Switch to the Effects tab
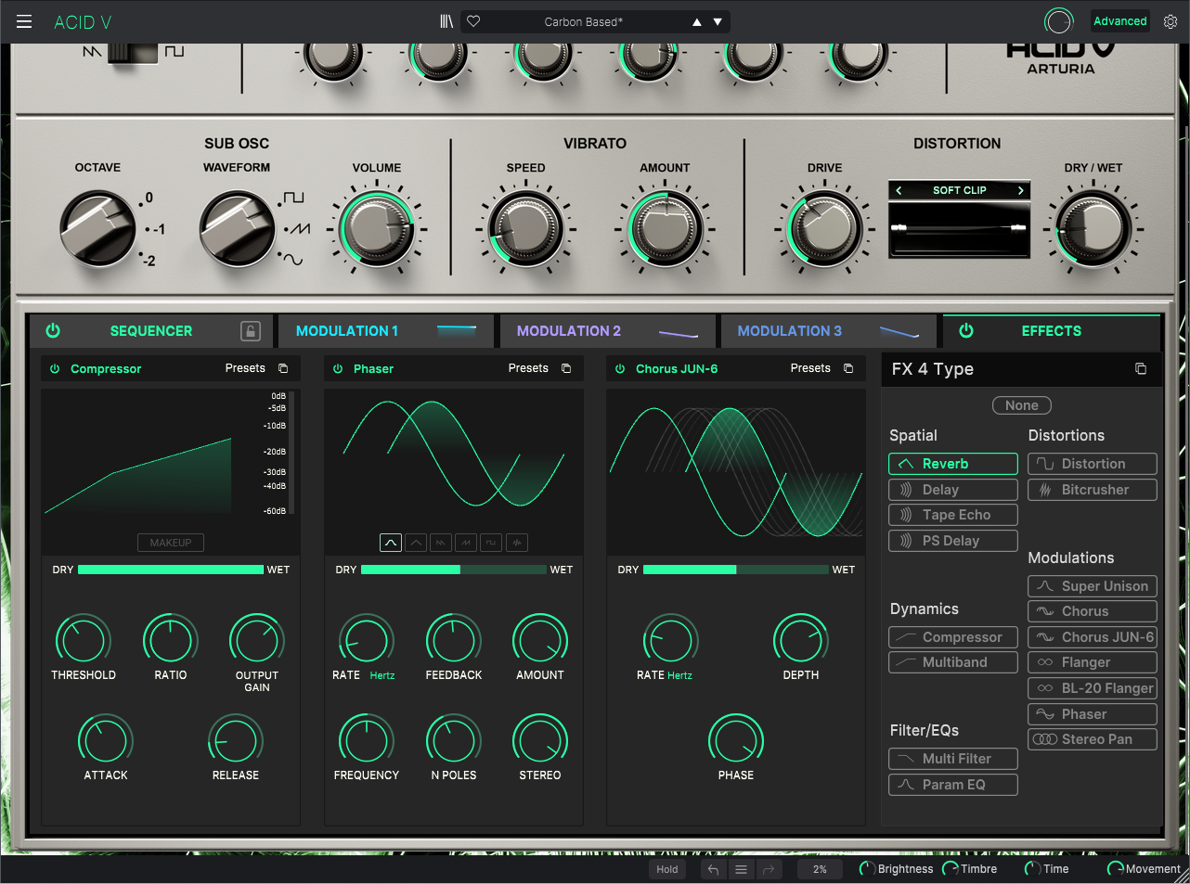This screenshot has height=884, width=1190. click(x=1052, y=331)
